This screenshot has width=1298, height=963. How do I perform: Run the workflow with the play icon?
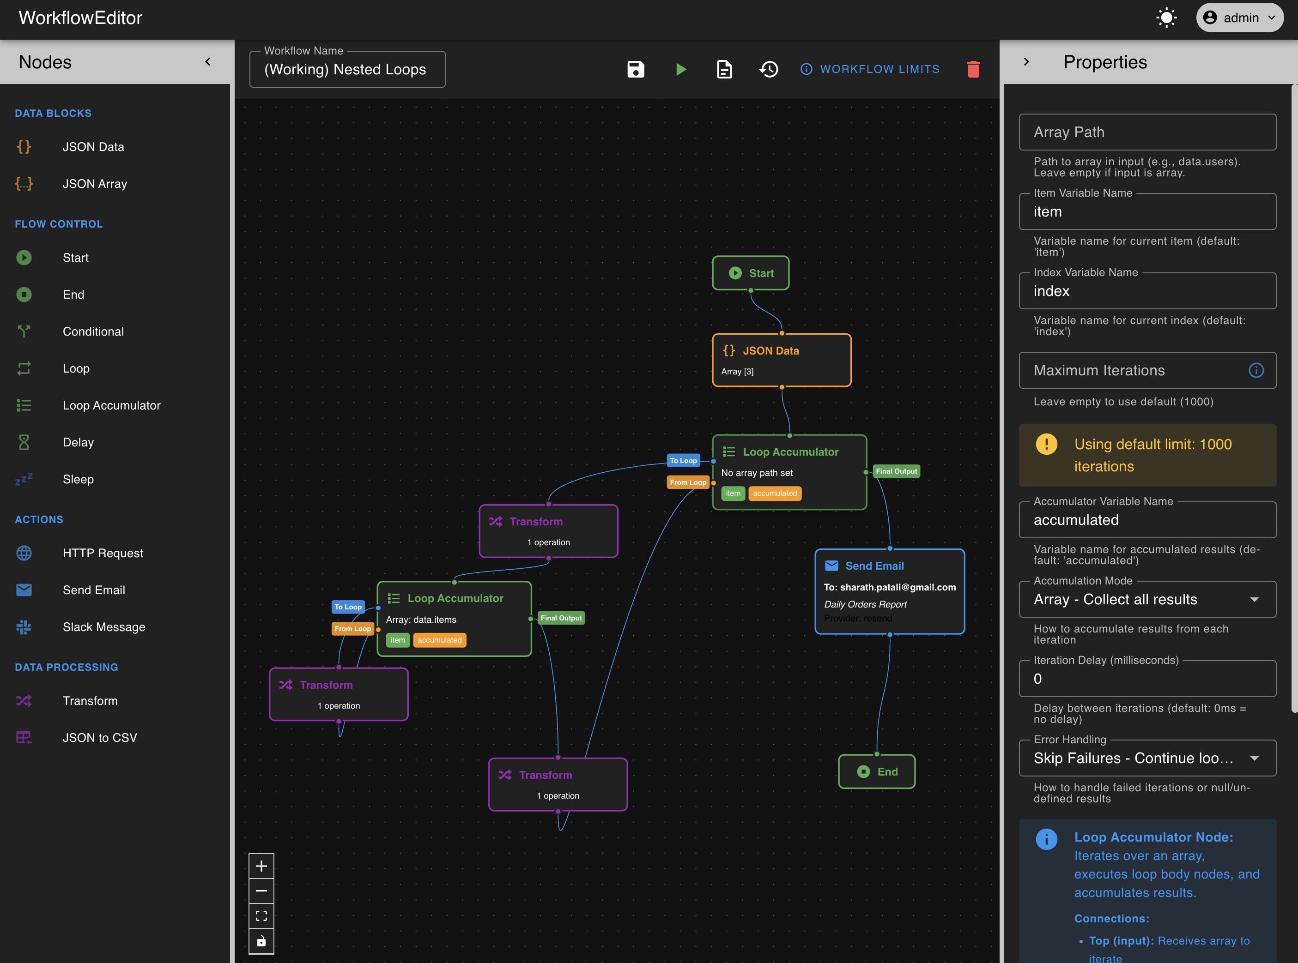[x=680, y=69]
